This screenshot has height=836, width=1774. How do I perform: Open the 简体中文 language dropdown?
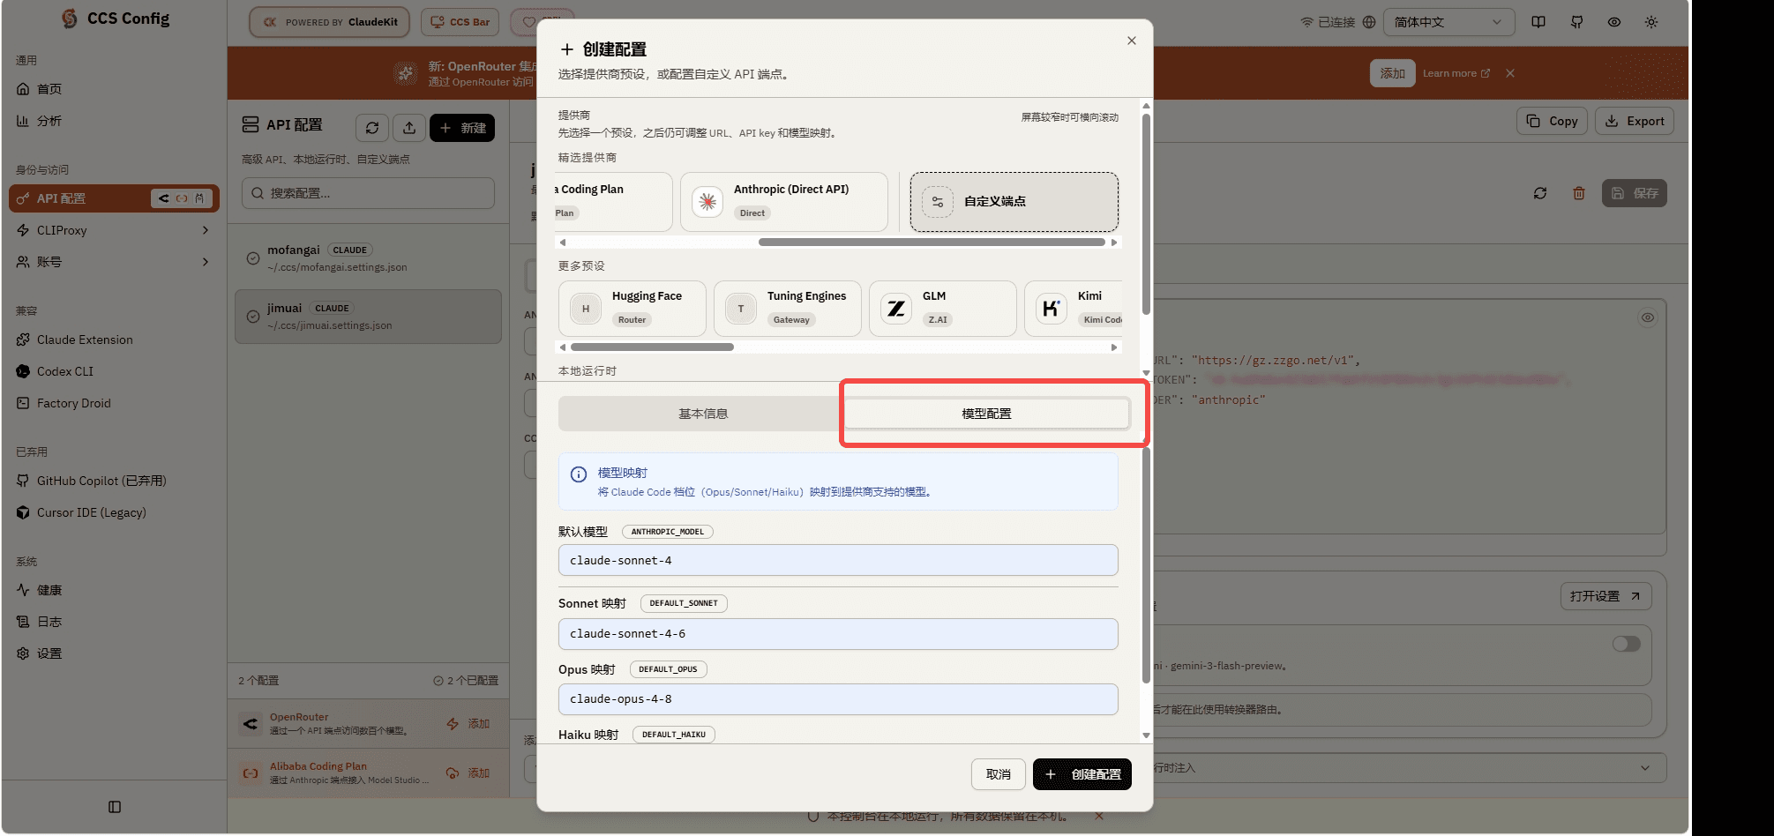(1448, 22)
